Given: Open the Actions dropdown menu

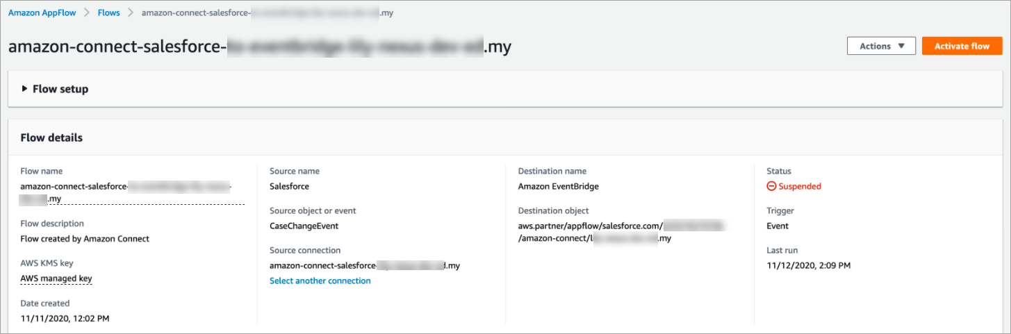Looking at the screenshot, I should point(881,47).
